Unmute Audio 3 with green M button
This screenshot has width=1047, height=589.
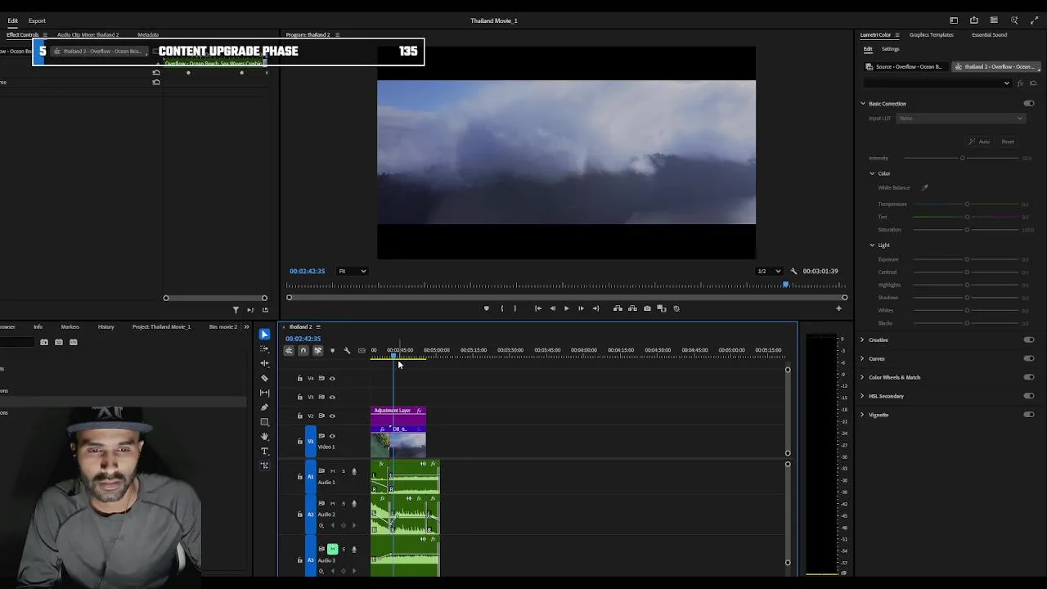click(332, 549)
